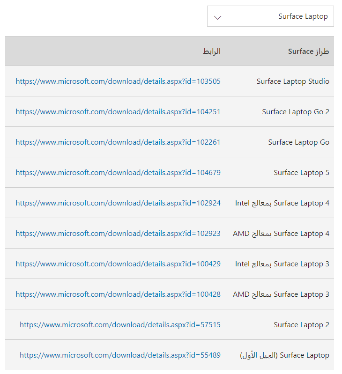Viewport: 342px width, 374px height.
Task: Select the 'Surface Laptop Go' model cell
Action: [x=298, y=142]
